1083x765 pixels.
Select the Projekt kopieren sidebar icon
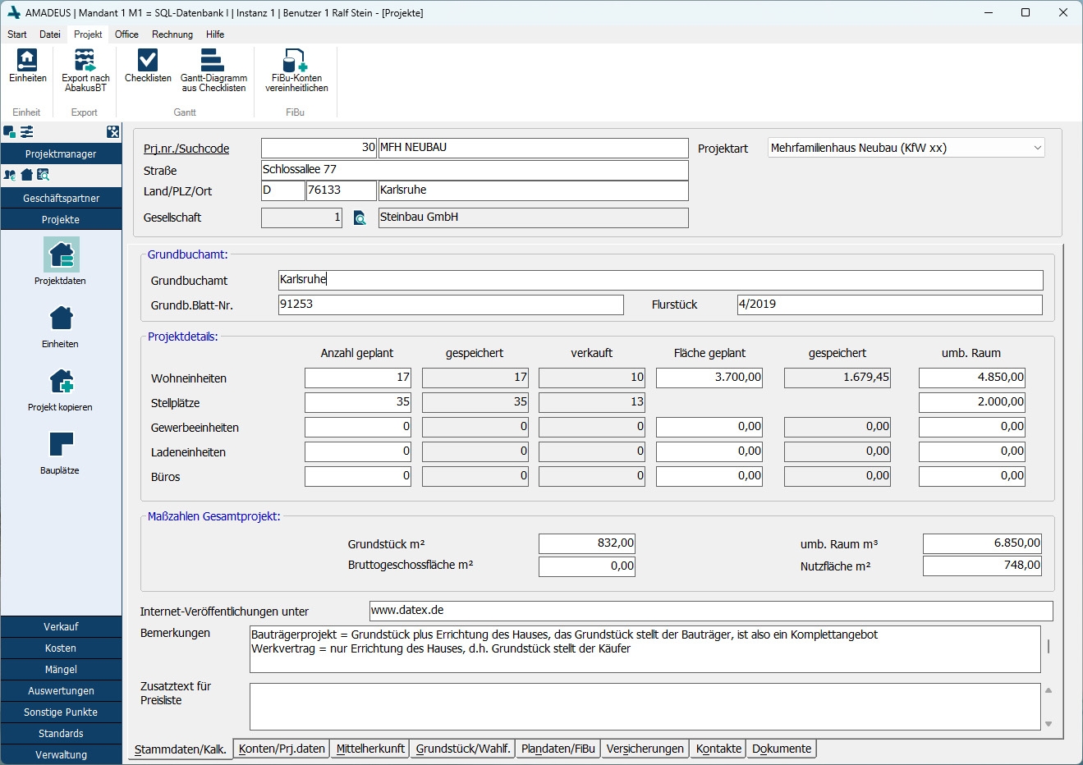pyautogui.click(x=62, y=382)
